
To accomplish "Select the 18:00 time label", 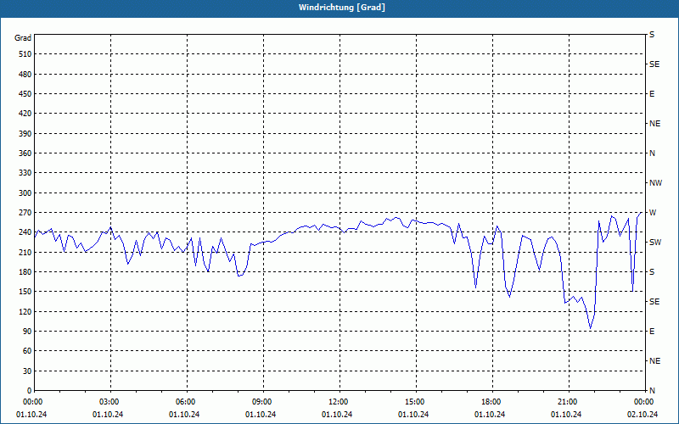I will pos(491,402).
